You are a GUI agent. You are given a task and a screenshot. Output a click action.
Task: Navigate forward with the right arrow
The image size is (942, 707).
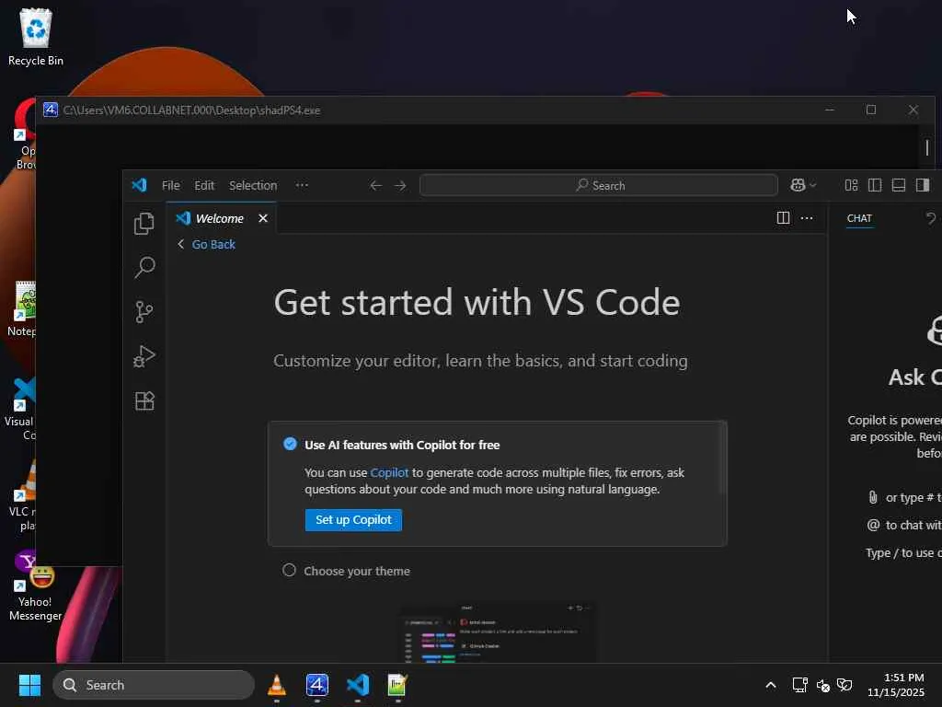click(x=400, y=185)
